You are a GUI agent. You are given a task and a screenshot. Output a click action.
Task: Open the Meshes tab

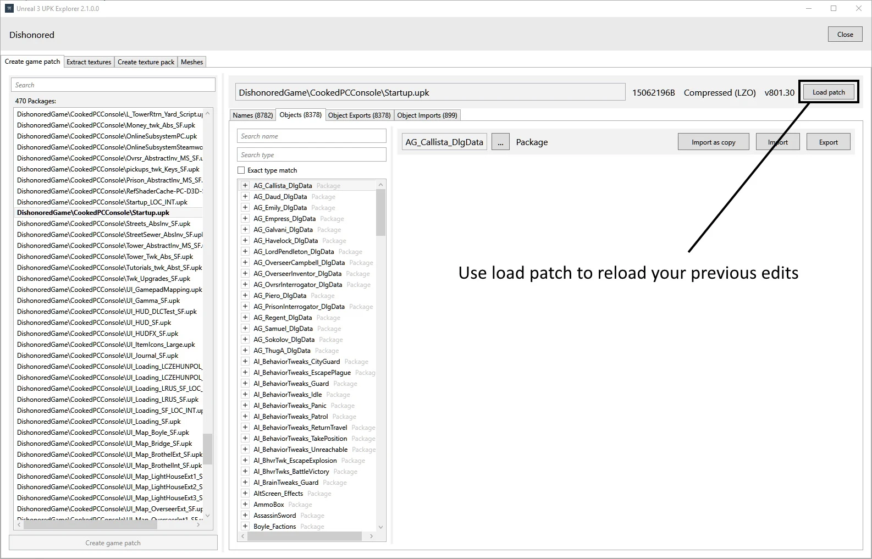click(191, 62)
